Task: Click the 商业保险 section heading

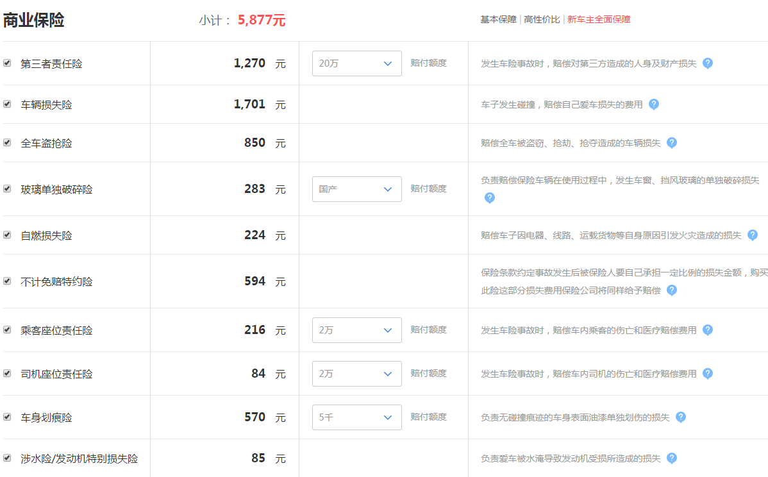Action: coord(34,20)
